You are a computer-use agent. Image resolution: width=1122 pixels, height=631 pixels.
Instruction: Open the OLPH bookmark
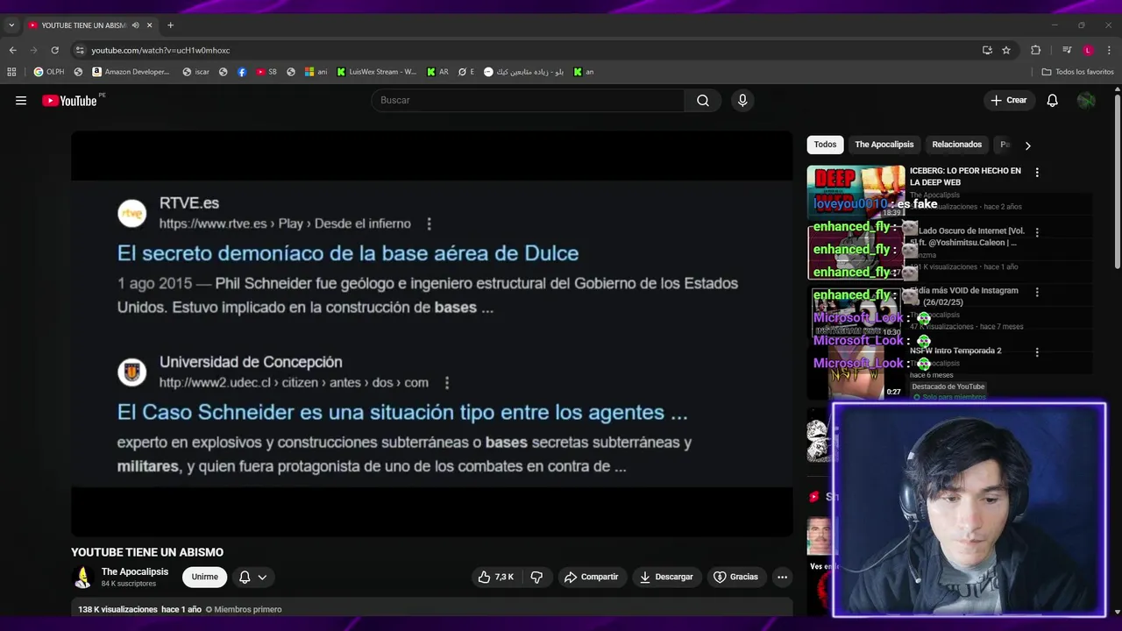[x=49, y=72]
